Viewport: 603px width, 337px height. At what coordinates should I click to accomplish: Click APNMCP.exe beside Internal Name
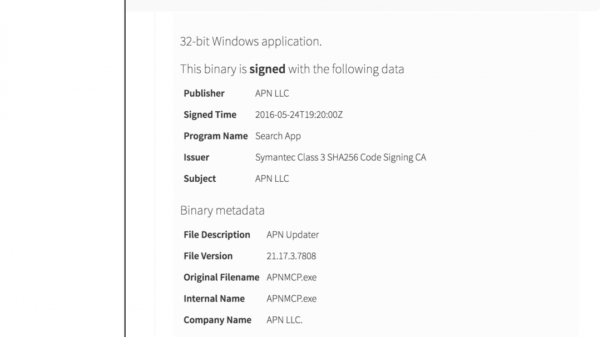pyautogui.click(x=291, y=299)
